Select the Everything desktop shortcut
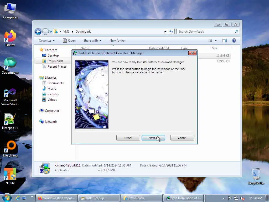The image size is (269, 202). pyautogui.click(x=10, y=149)
